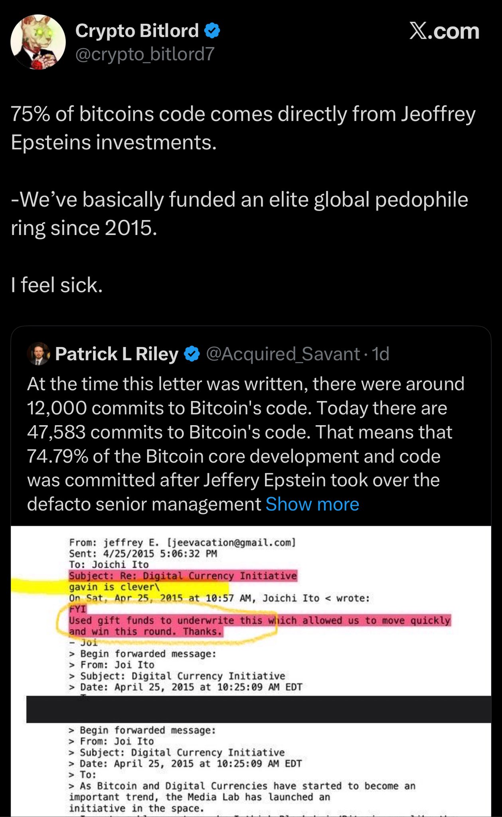Click the yellow-highlighted "gavin is clever" line
The width and height of the screenshot is (502, 817).
pyautogui.click(x=114, y=587)
